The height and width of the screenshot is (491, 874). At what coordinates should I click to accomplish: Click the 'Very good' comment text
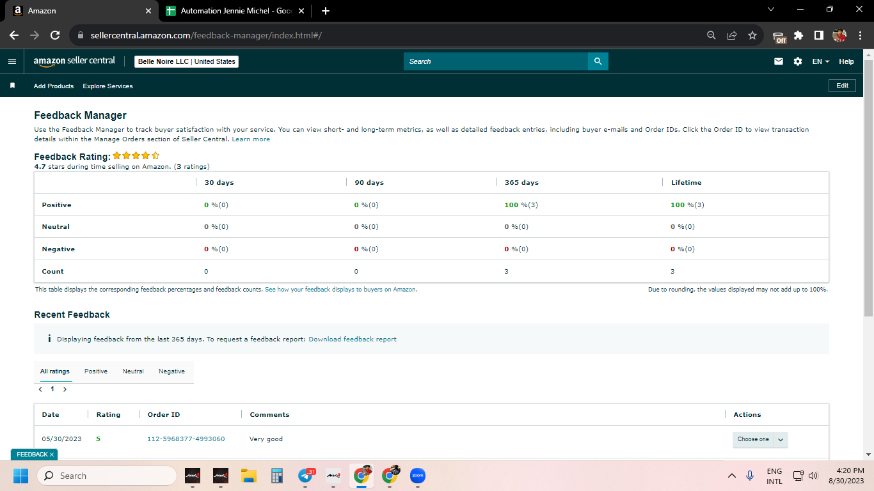[266, 439]
